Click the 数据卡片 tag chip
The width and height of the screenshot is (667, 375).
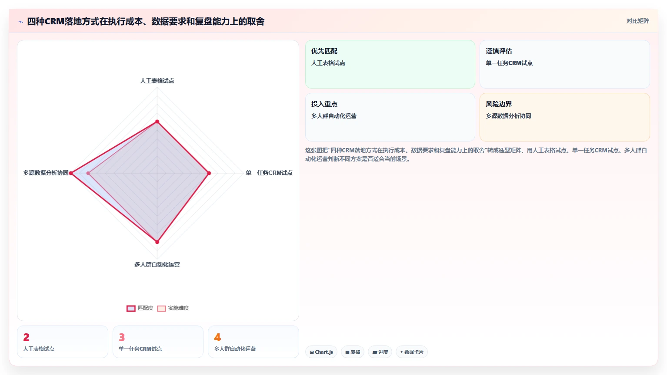click(x=412, y=352)
